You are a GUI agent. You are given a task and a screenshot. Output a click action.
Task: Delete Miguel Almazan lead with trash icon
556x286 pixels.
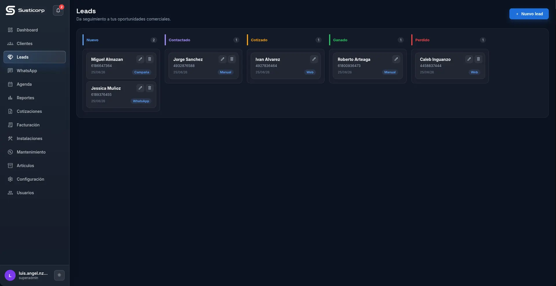[150, 59]
